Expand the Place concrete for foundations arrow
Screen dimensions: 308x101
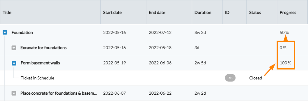14,93
